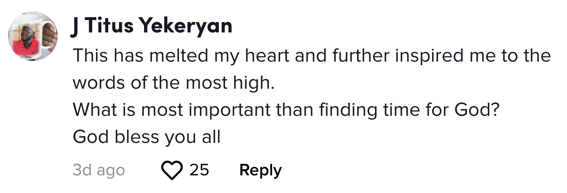Like the comment with the heart icon
Screen dimensions: 567x193
[172, 170]
